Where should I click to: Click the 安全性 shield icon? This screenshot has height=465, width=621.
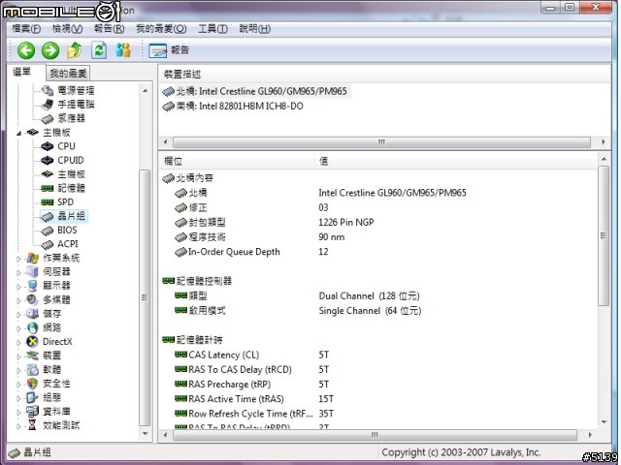[32, 384]
